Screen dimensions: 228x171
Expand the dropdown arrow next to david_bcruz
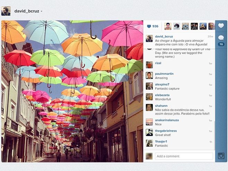click(42, 11)
